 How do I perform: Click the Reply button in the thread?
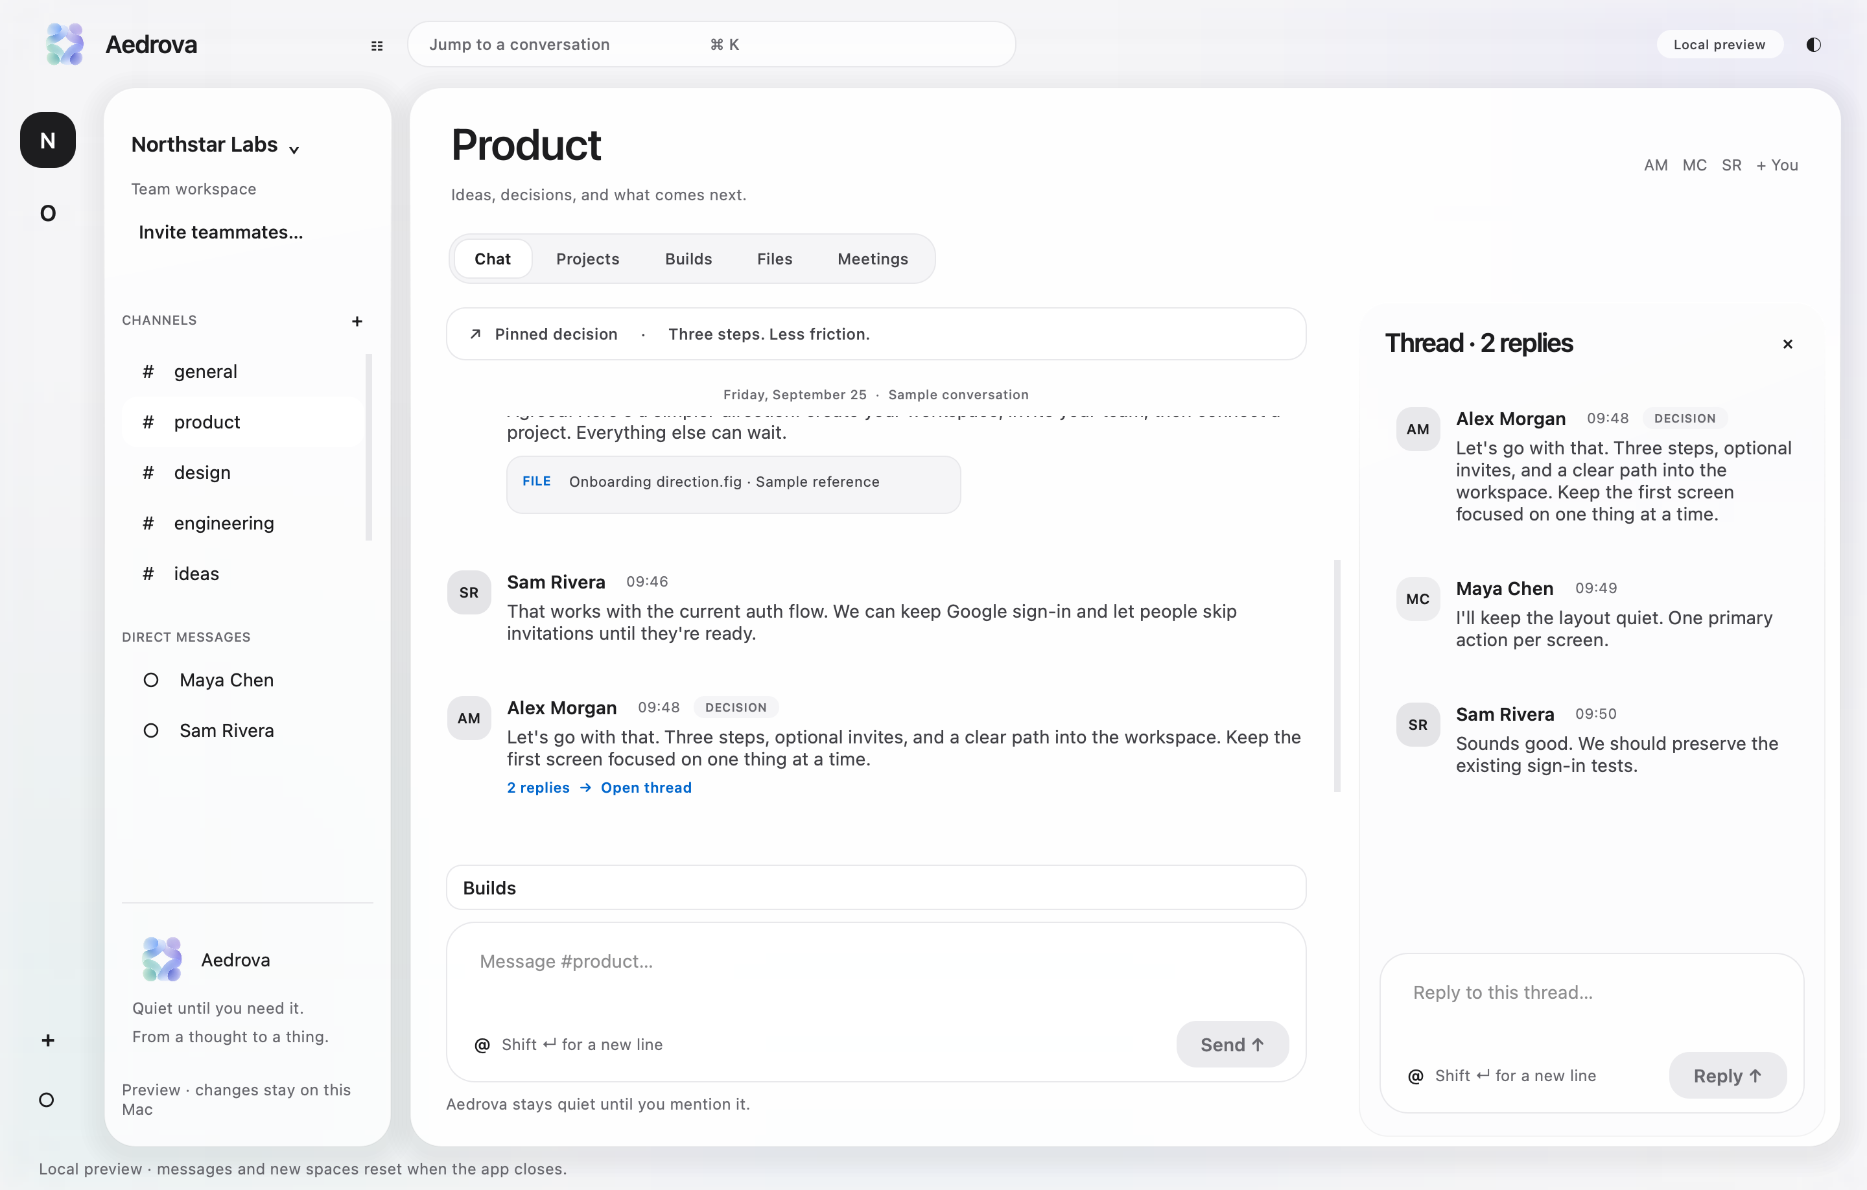[1728, 1075]
